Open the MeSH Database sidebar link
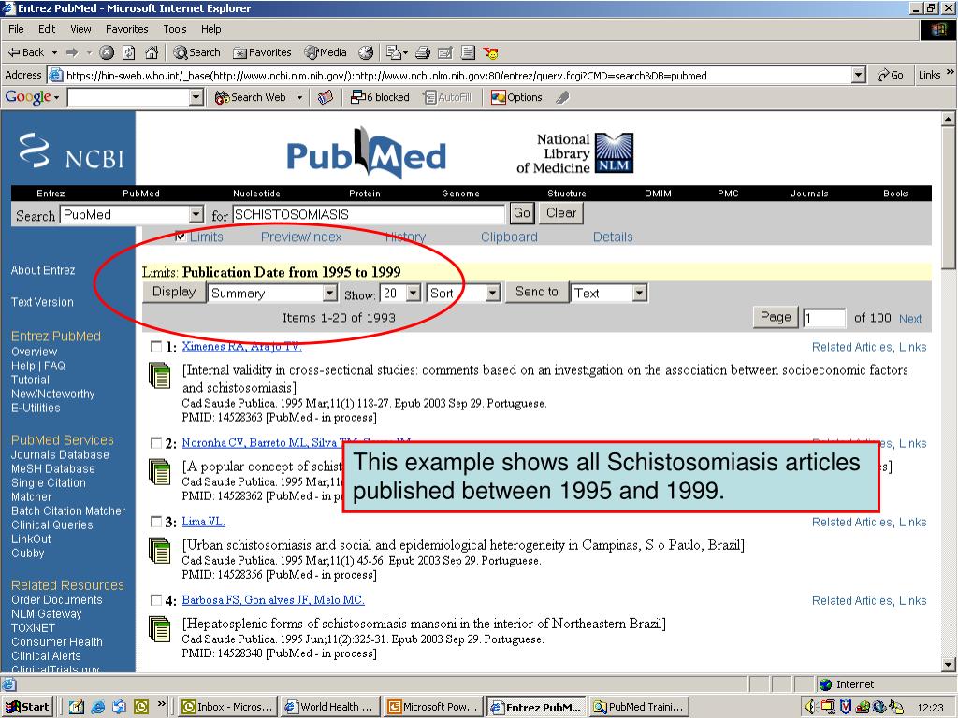This screenshot has width=958, height=718. 53,469
